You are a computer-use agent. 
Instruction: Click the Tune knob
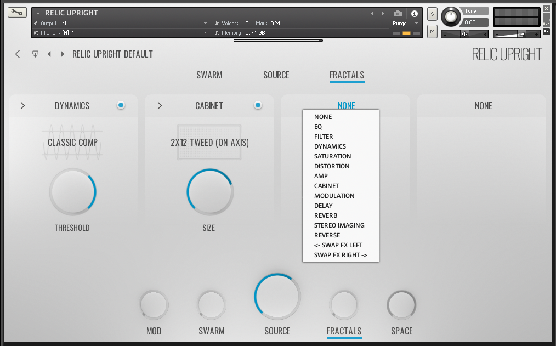coord(451,17)
